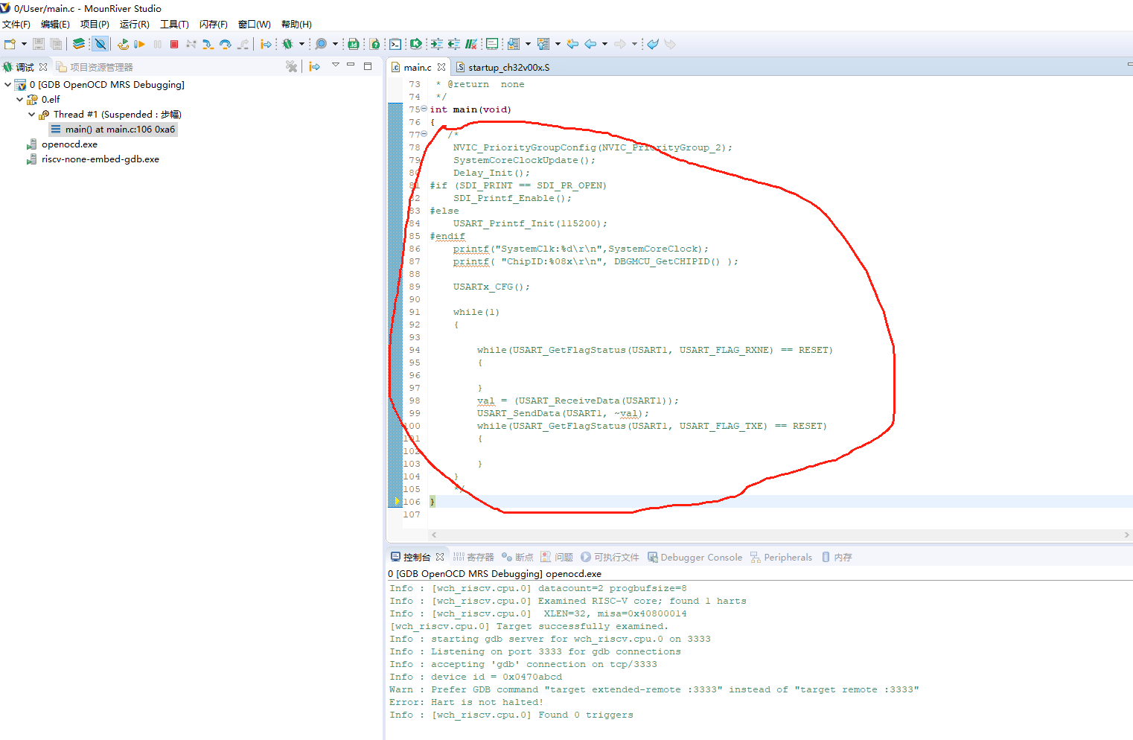
Task: Click the Debug bug icon in toolbar
Action: [287, 44]
